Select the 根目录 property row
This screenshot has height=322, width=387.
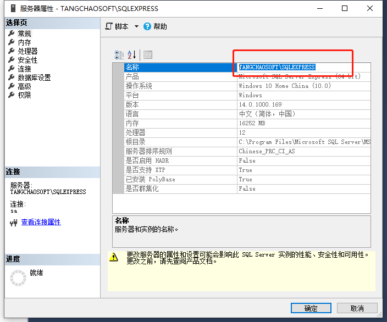[x=180, y=142]
